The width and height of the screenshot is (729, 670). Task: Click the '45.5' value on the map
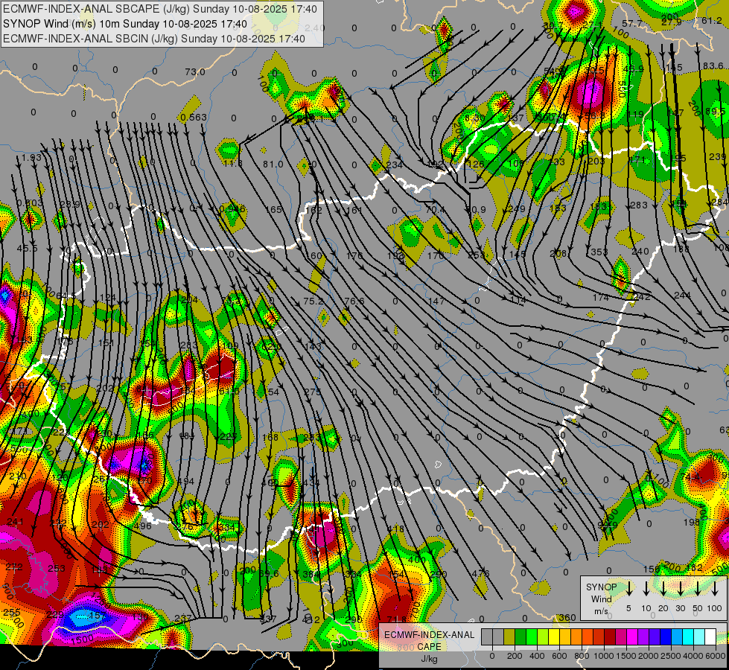(27, 249)
